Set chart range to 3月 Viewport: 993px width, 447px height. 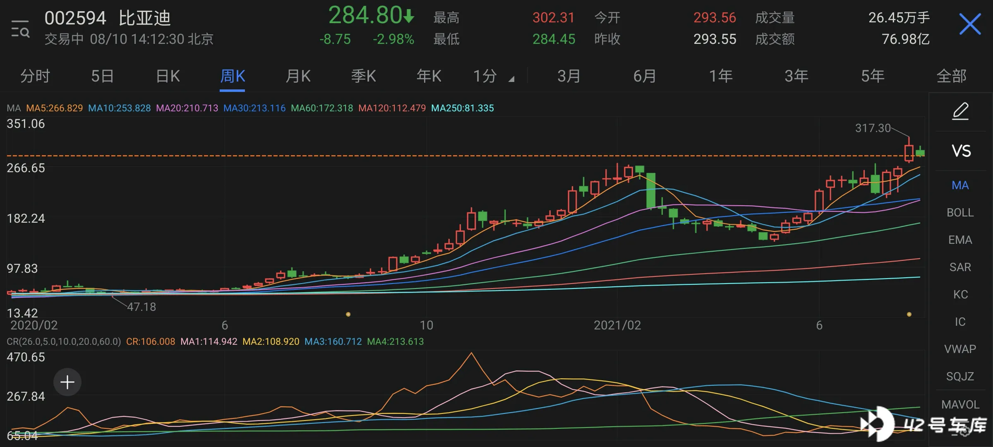click(569, 76)
